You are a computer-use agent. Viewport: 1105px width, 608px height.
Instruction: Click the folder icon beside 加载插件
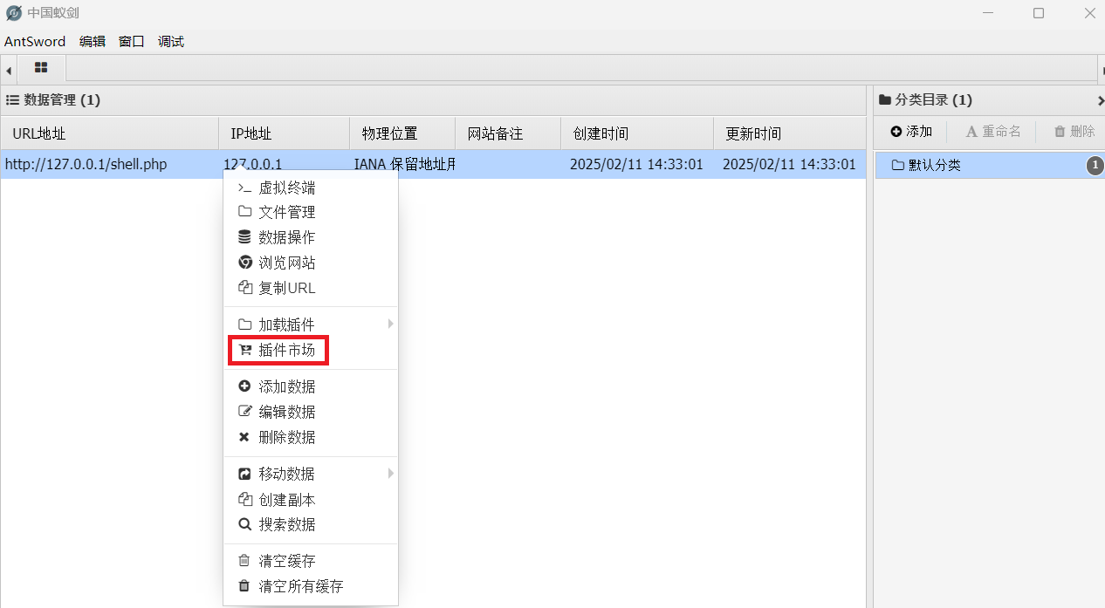(x=244, y=324)
